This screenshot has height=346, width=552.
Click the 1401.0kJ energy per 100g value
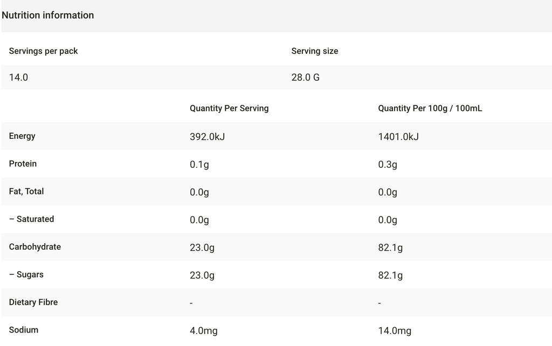click(x=398, y=137)
